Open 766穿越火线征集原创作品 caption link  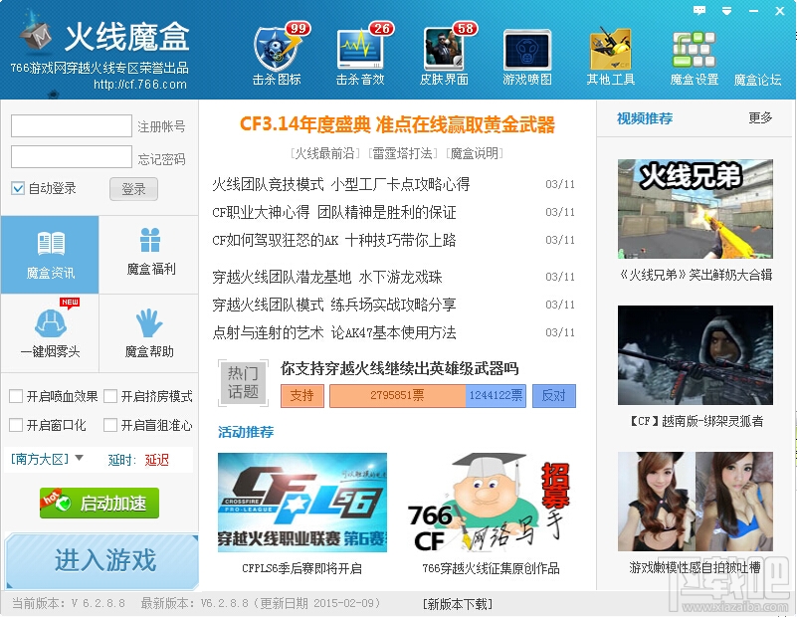click(x=491, y=568)
